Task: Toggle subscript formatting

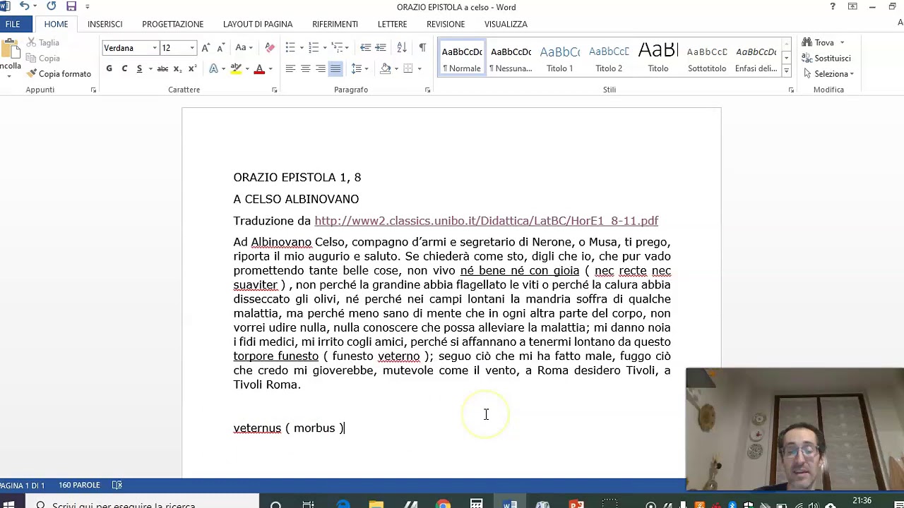Action: 177,68
